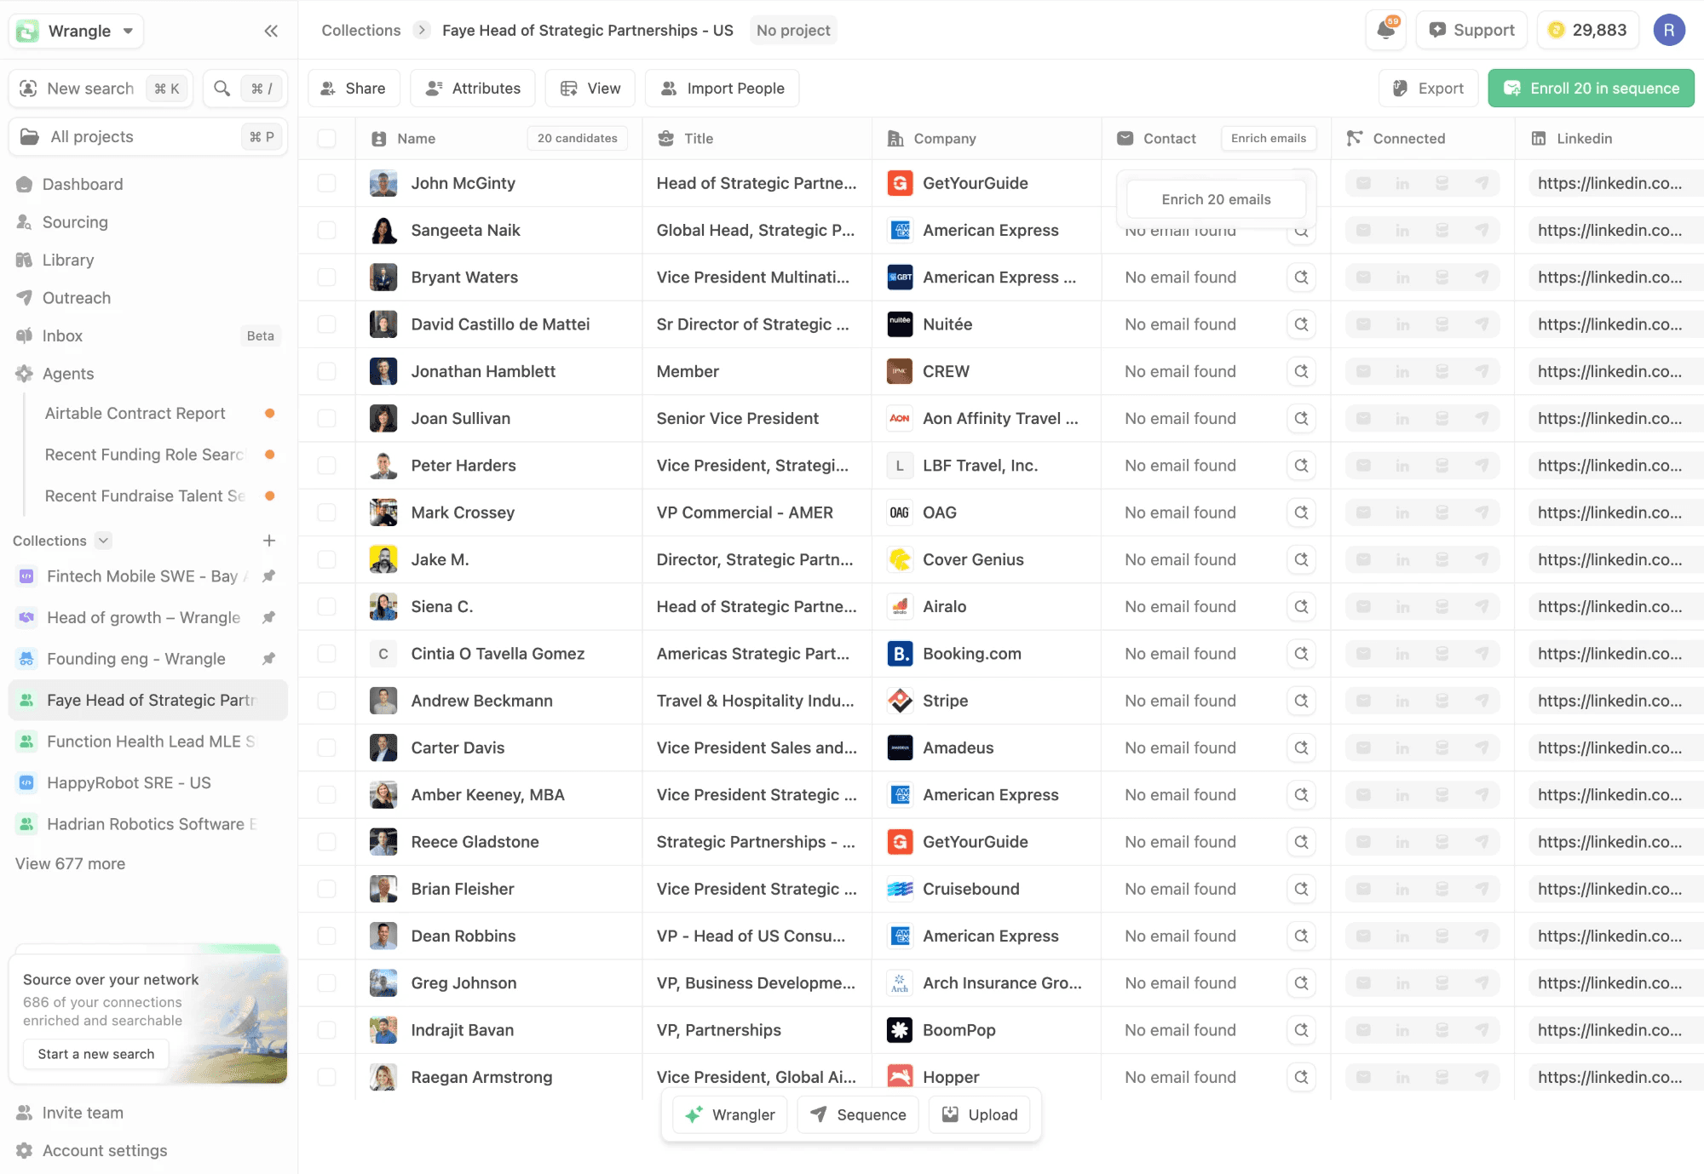The height and width of the screenshot is (1174, 1704).
Task: Open Dashboard in sidebar
Action: (83, 185)
